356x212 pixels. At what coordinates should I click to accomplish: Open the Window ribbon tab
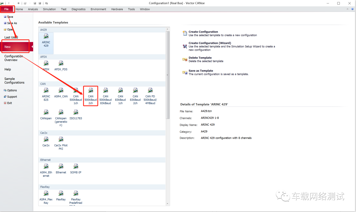tap(145, 9)
